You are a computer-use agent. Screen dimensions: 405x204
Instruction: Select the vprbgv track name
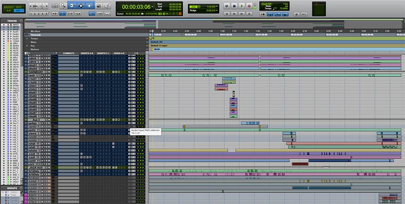[x=34, y=123]
